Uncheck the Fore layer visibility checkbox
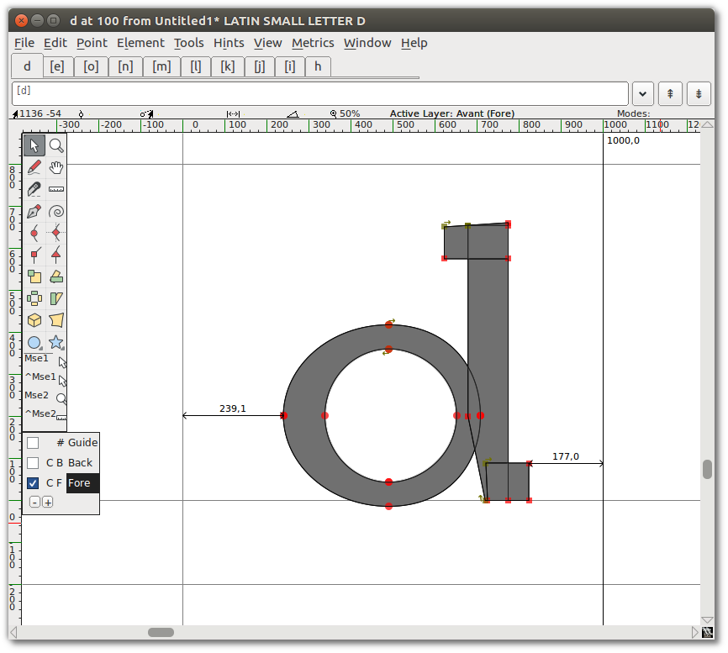Viewport: 728px width, 653px height. (32, 482)
